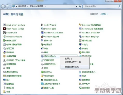123x95 pixels.
Task: Open 家长控制 by its icon
Action: point(4,52)
